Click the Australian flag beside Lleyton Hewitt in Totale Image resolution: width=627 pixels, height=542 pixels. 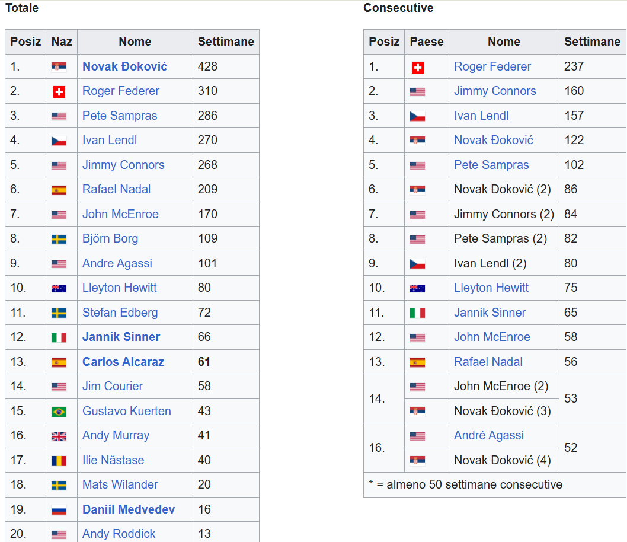coord(59,289)
